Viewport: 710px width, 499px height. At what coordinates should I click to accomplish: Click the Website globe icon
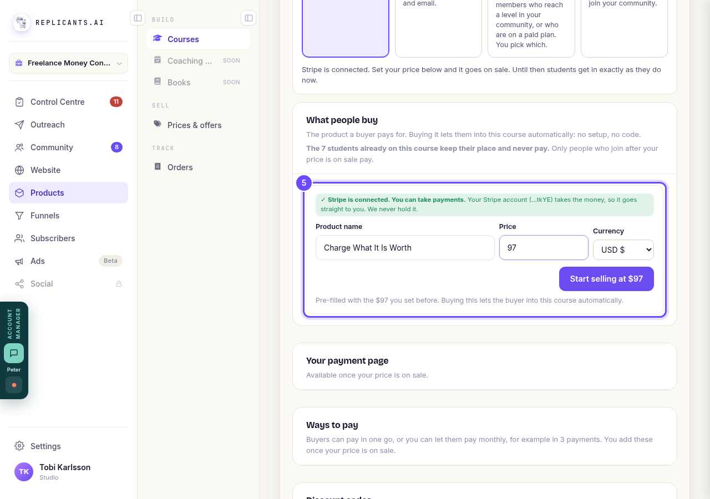[19, 170]
